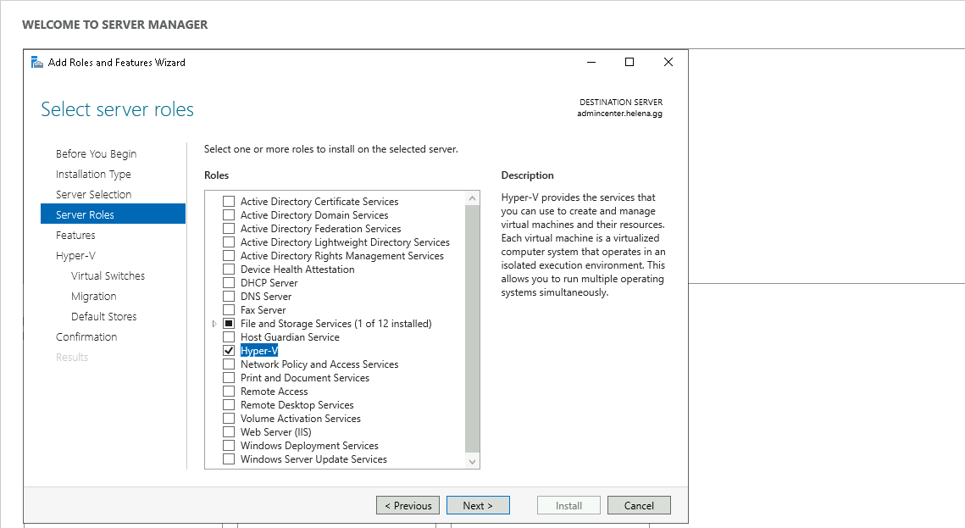This screenshot has height=528, width=965.
Task: Switch to the Confirmation page
Action: coord(86,337)
